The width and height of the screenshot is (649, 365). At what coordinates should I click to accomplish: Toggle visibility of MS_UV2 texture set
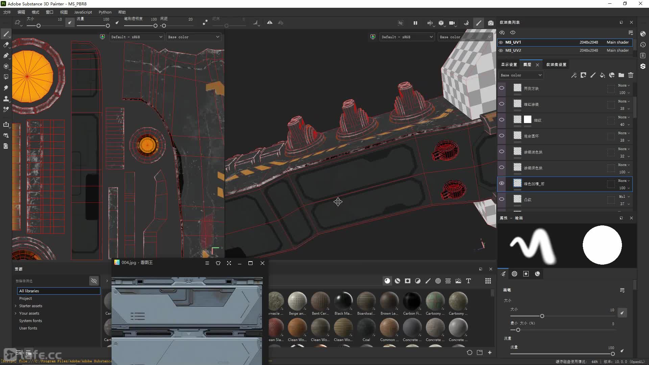pos(501,50)
